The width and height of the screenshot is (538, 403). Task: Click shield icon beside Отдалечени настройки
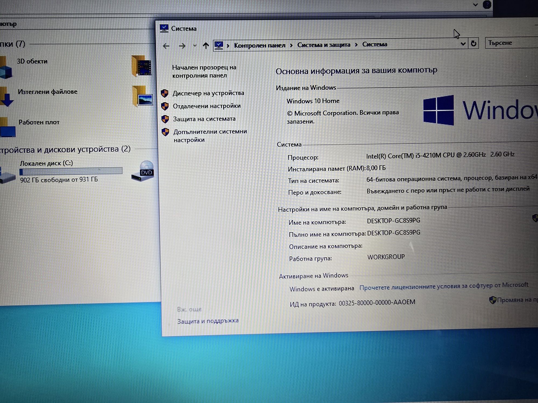tap(165, 106)
